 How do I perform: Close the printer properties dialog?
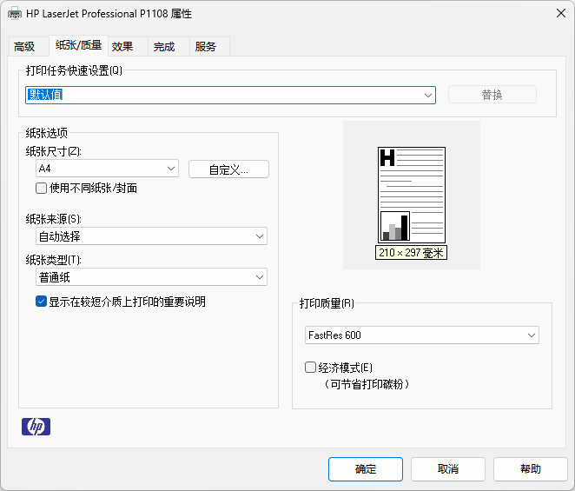(x=561, y=14)
